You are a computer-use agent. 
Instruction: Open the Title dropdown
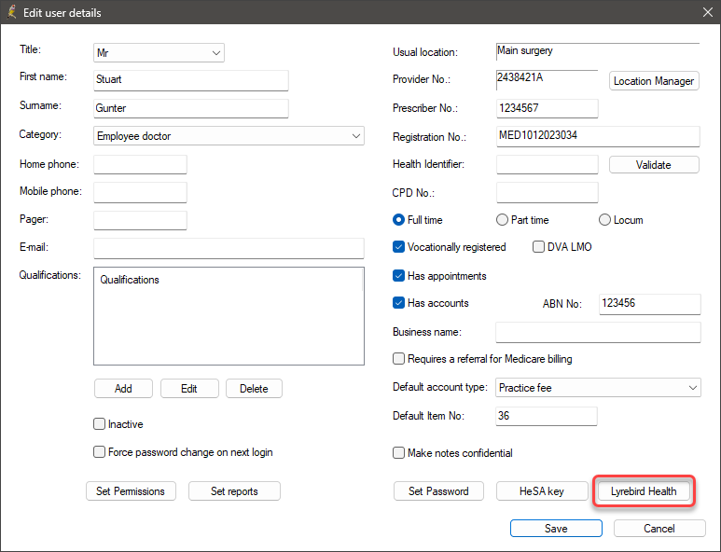159,53
